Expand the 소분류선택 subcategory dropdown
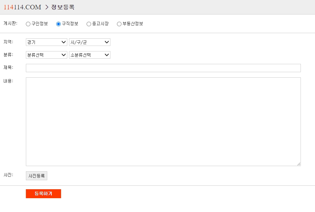 (x=90, y=55)
